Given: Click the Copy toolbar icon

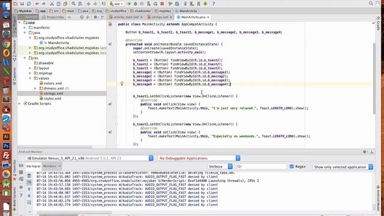Looking at the screenshot, I should point(59,4).
